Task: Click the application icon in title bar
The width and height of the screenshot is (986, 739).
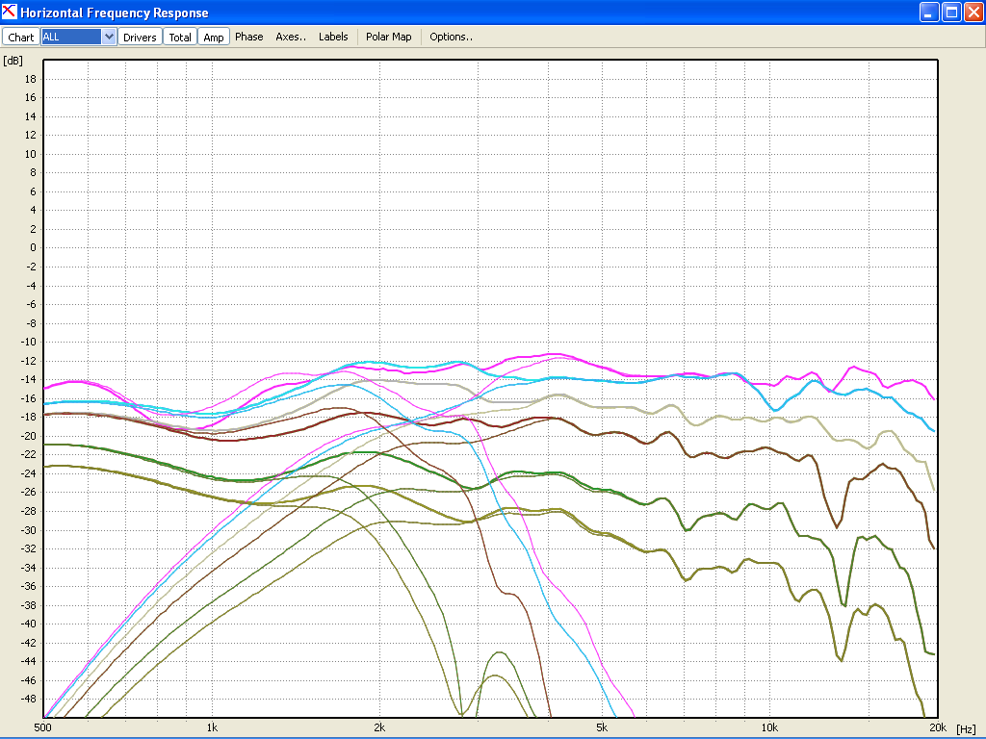Action: point(9,12)
